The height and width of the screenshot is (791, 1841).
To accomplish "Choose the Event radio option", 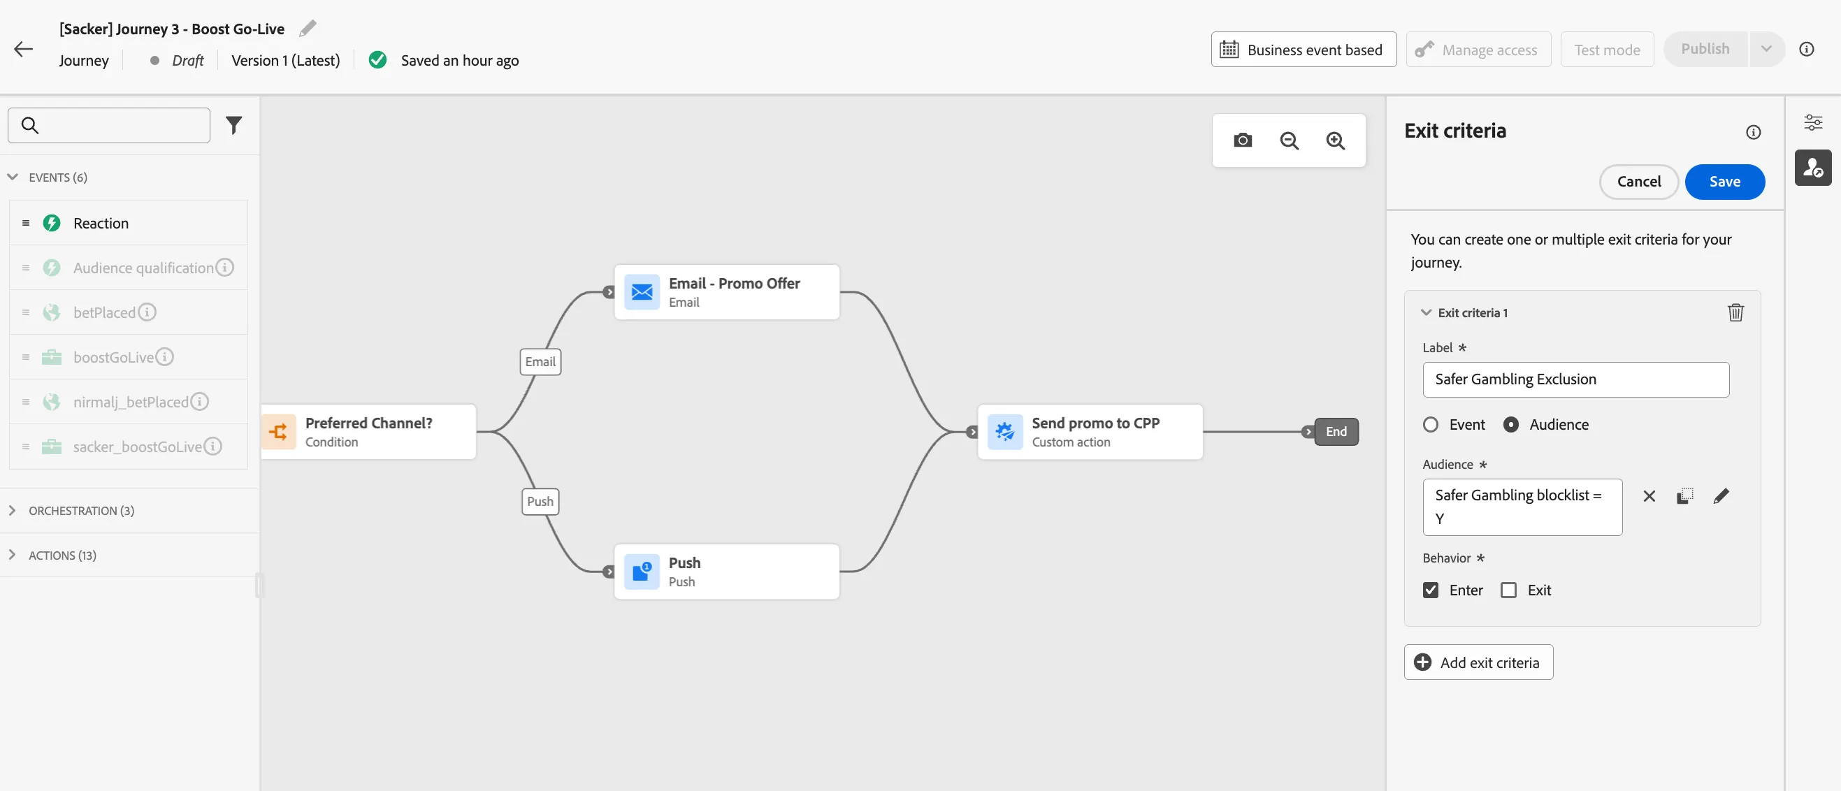I will pos(1430,424).
